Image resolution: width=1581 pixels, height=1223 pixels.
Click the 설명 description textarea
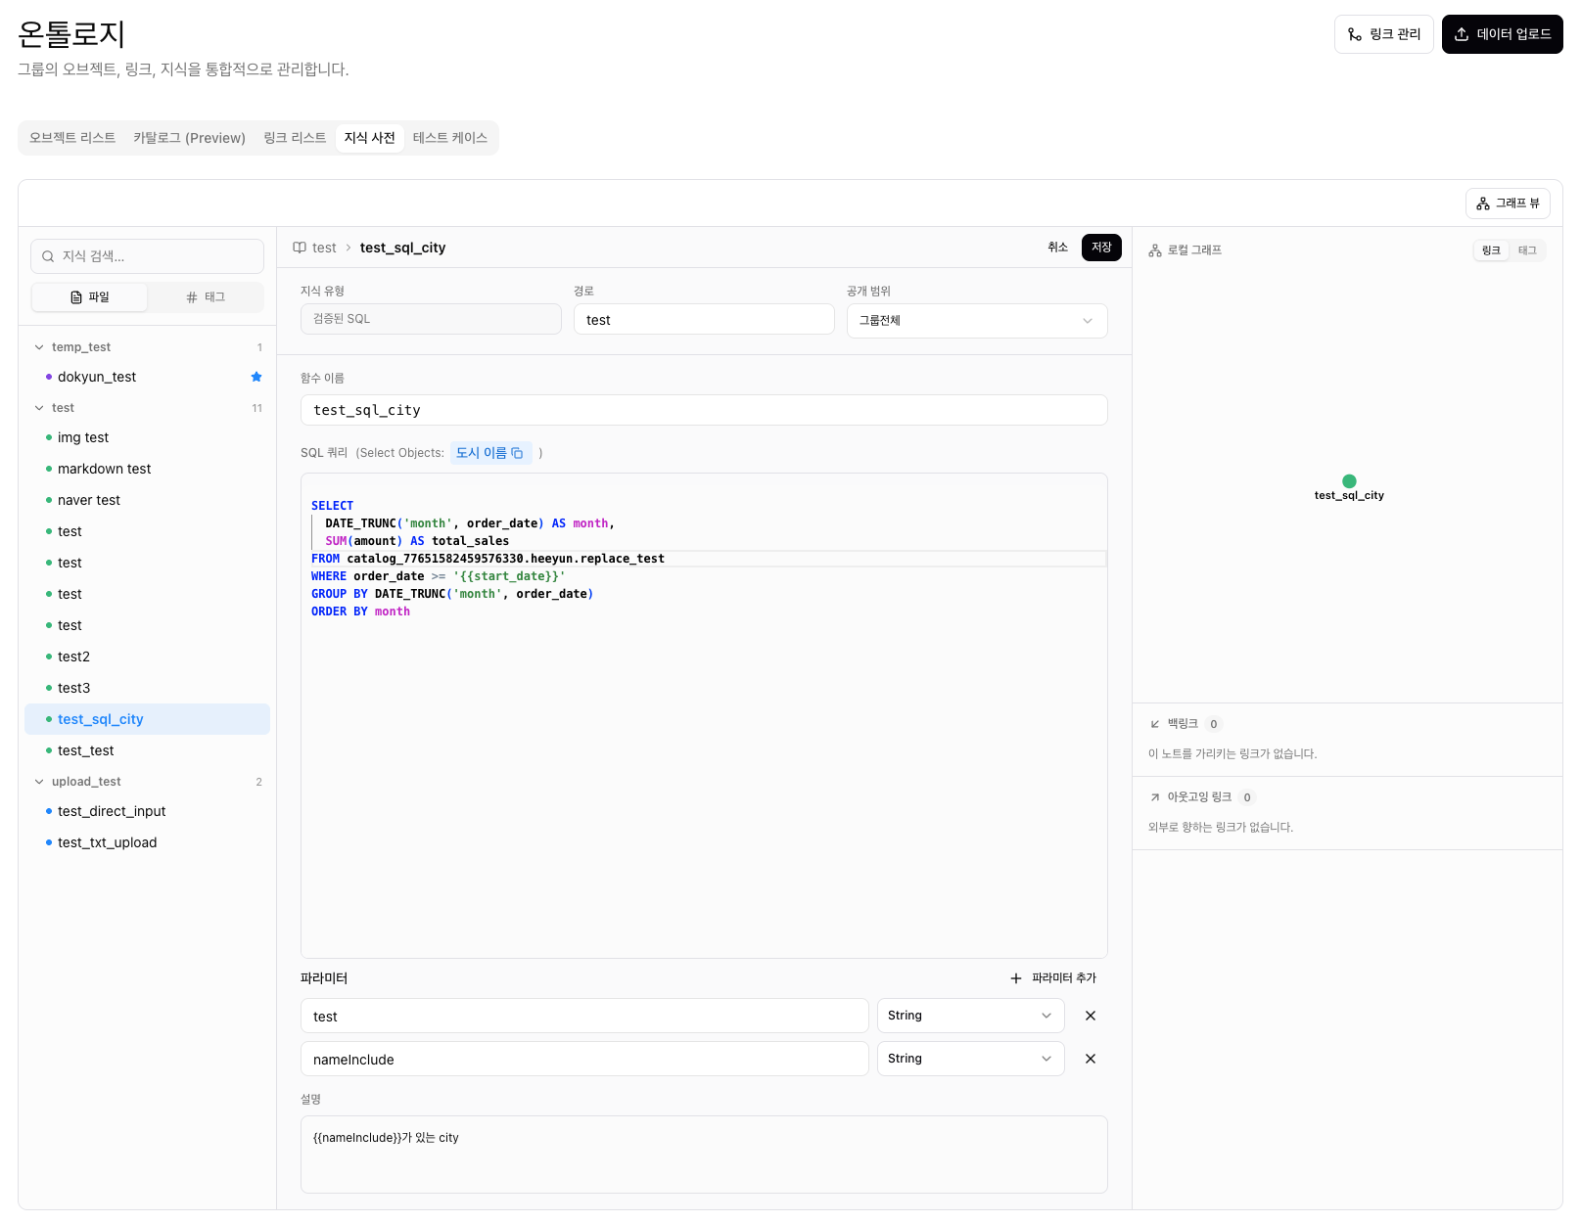pos(704,1155)
